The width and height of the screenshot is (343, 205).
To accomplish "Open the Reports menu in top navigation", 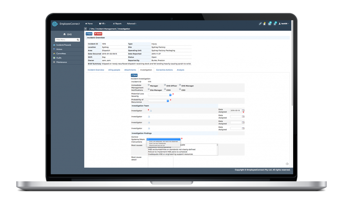I will click(x=117, y=24).
